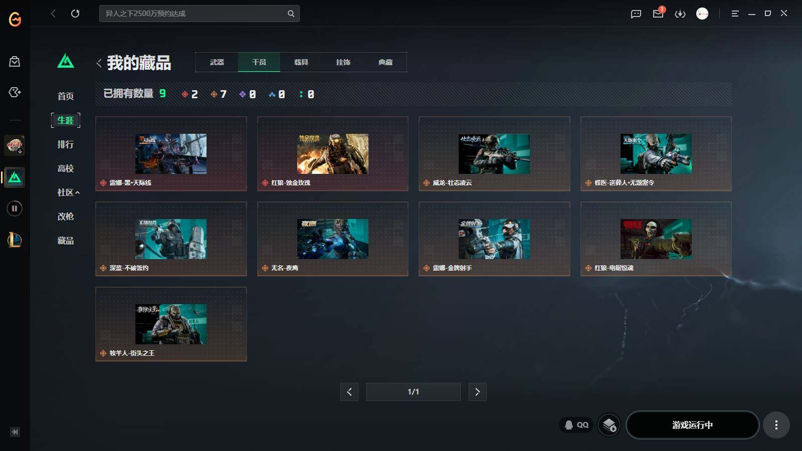
Task: Open the 红狼-蚀金玫瑰 operator card
Action: coord(332,154)
